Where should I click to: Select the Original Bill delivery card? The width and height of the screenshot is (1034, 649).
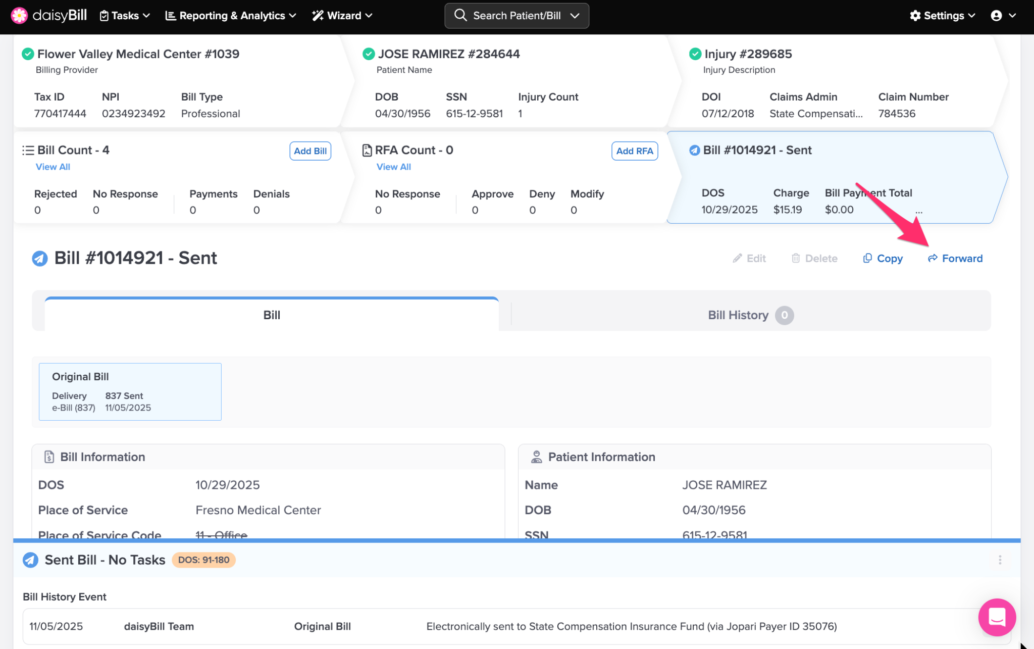tap(130, 391)
